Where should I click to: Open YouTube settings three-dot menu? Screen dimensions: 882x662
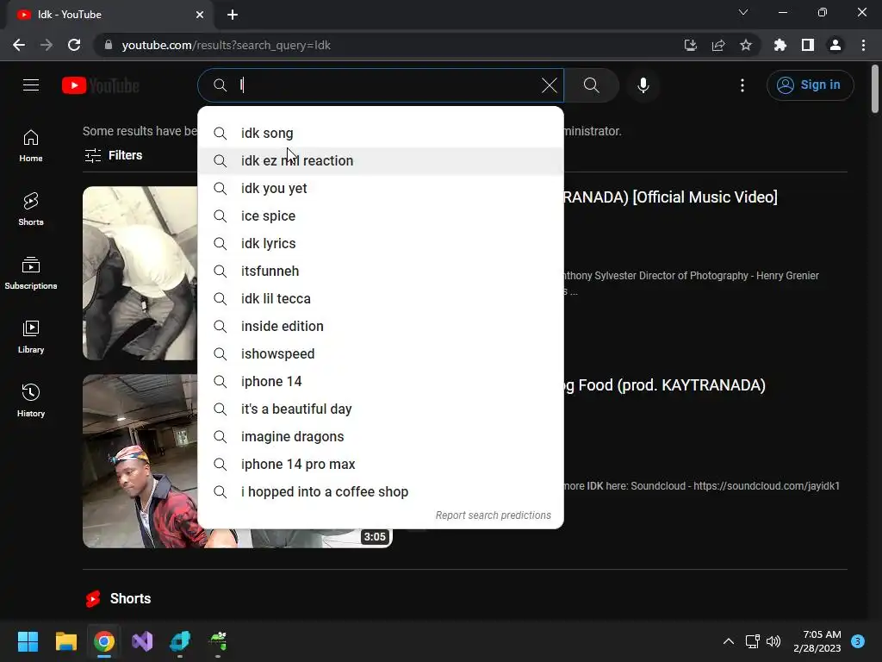pyautogui.click(x=742, y=85)
